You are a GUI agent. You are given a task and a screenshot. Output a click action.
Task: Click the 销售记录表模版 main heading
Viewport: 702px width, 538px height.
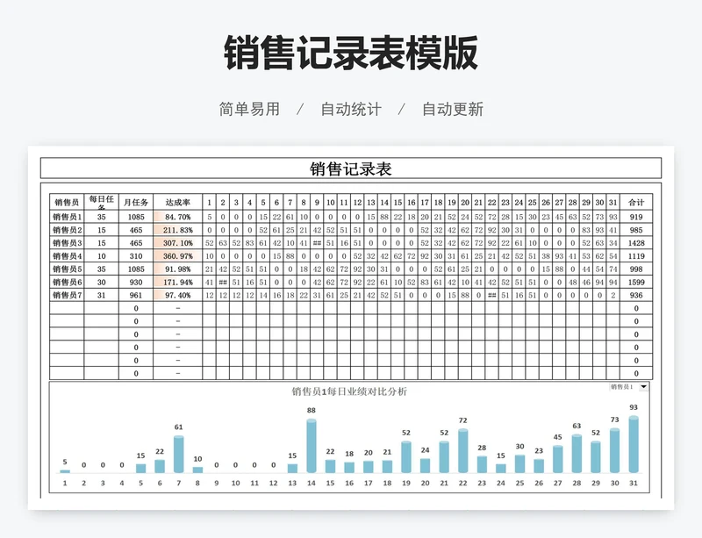351,53
